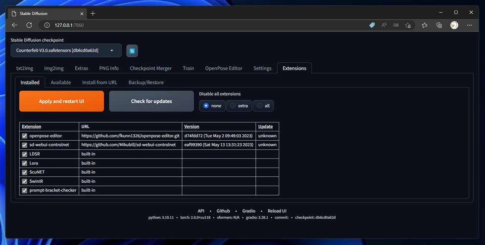Uncheck the openpose-editor extension
This screenshot has width=485, height=245.
coord(24,136)
